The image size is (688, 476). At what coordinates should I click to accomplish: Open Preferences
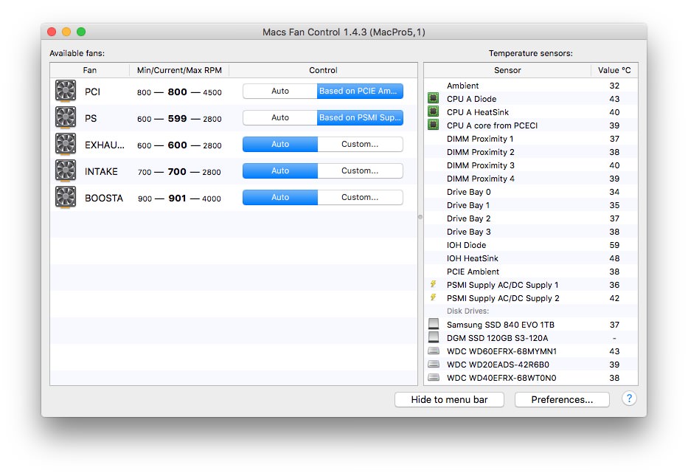[x=562, y=399]
